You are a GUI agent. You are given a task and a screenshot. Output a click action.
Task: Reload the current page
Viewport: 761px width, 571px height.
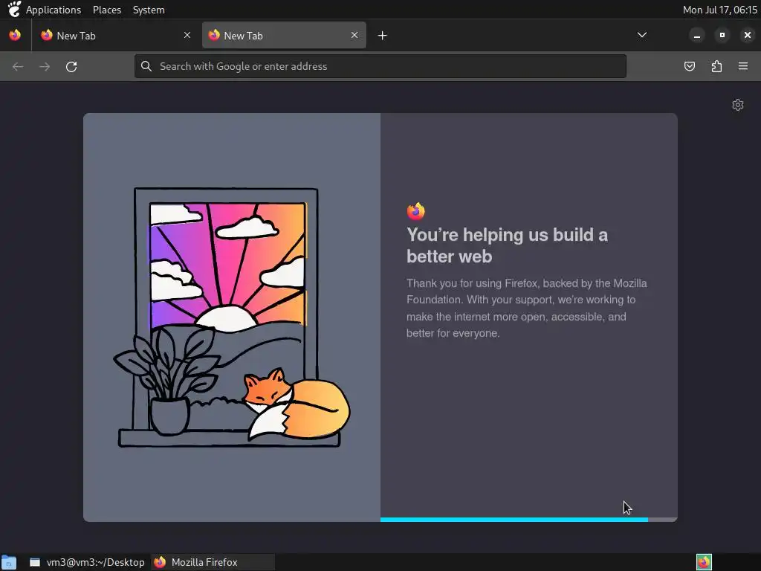(71, 66)
